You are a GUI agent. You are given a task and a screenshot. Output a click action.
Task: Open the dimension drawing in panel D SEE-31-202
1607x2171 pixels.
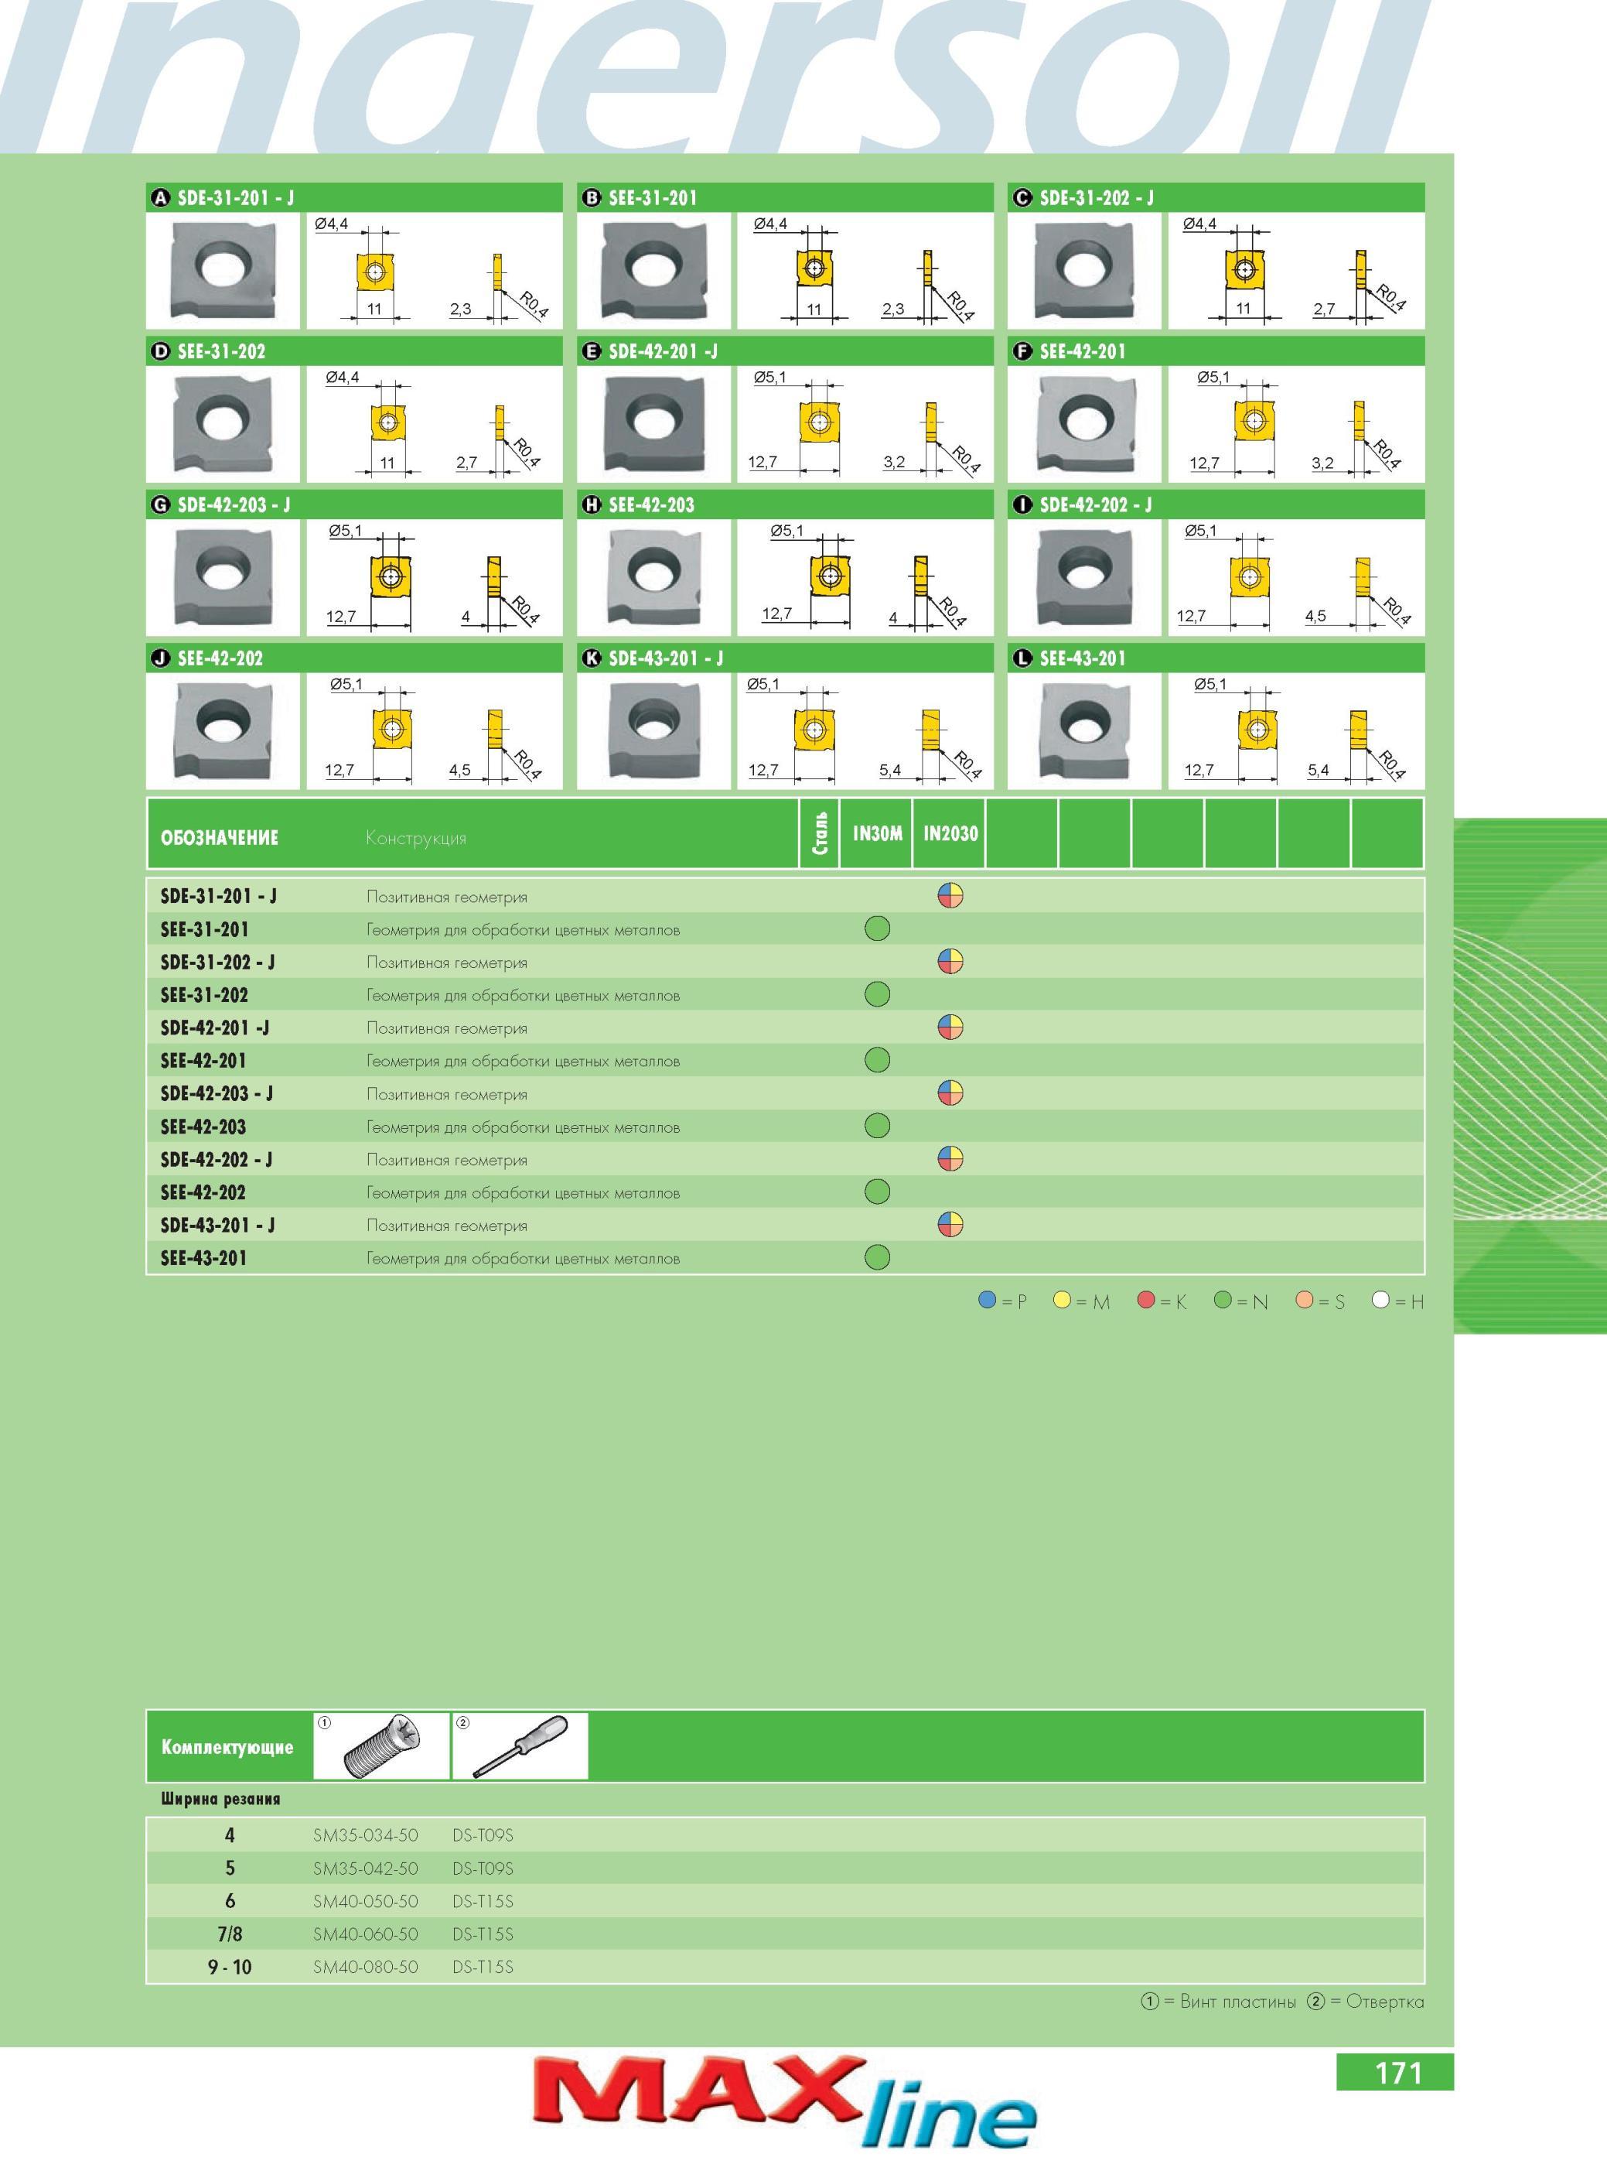tap(435, 424)
